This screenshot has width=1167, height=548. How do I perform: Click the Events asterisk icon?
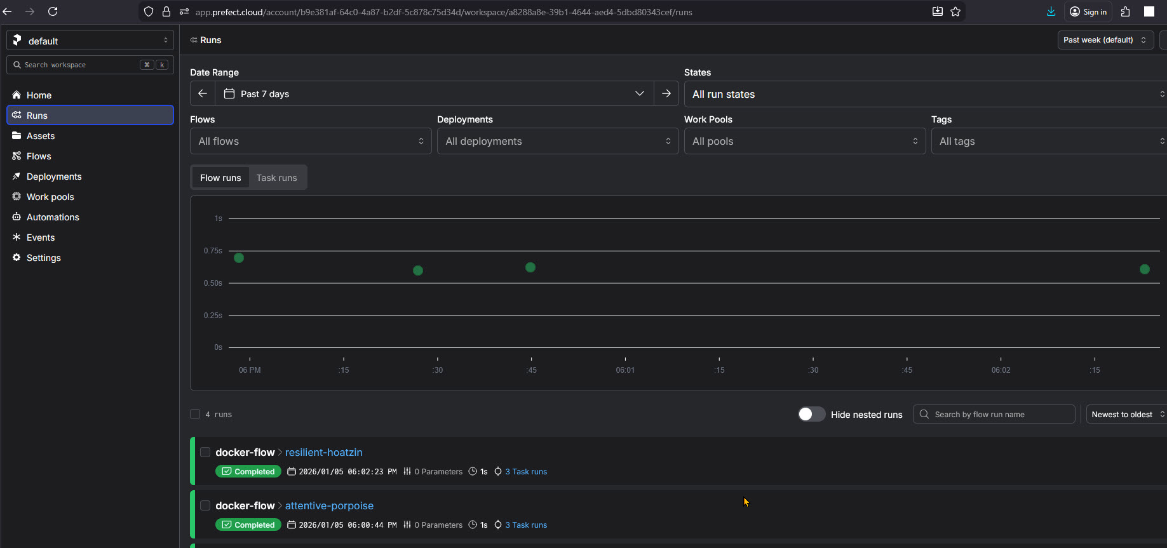(17, 237)
